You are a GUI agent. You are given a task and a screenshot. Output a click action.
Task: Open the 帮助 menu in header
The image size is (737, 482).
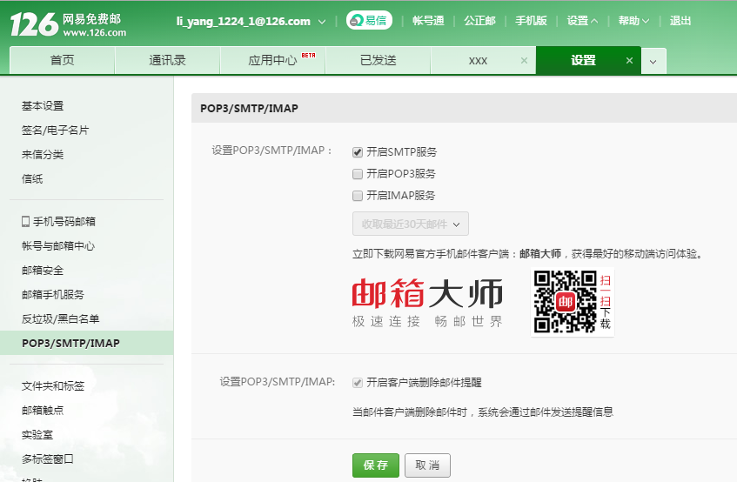(633, 21)
